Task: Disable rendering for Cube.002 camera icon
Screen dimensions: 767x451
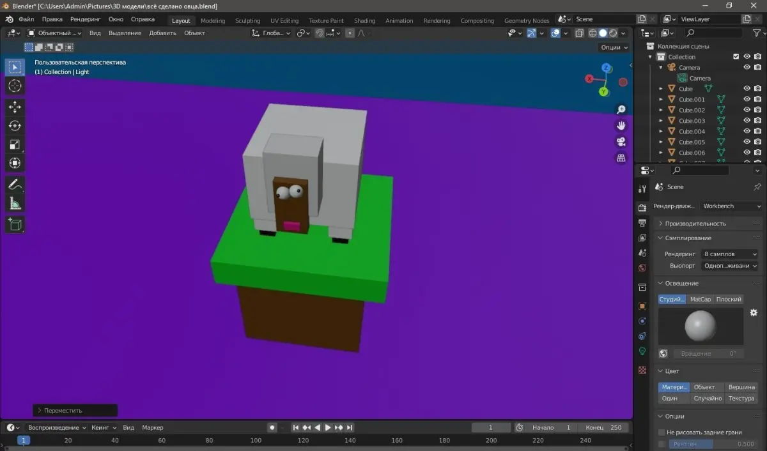Action: coord(757,110)
